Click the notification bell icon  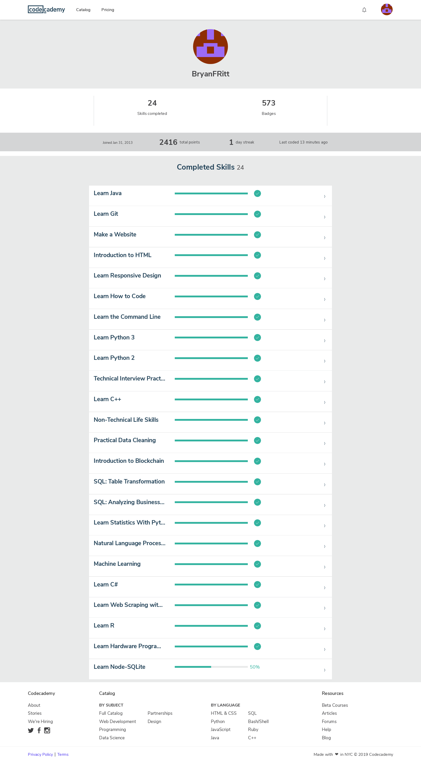[364, 10]
